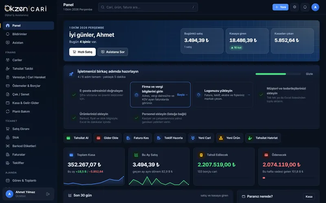Click the Fatura Kes shortcut
The image size is (326, 203).
[138, 138]
